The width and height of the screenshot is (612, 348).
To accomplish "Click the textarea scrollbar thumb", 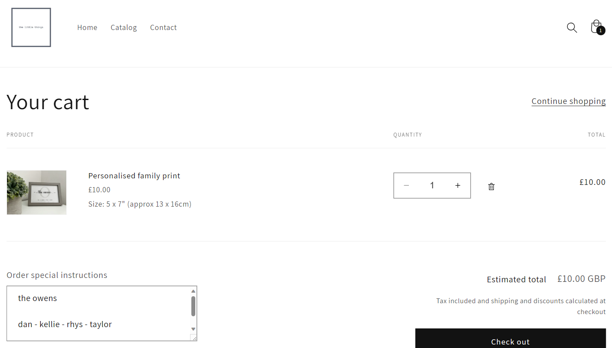I will [193, 306].
